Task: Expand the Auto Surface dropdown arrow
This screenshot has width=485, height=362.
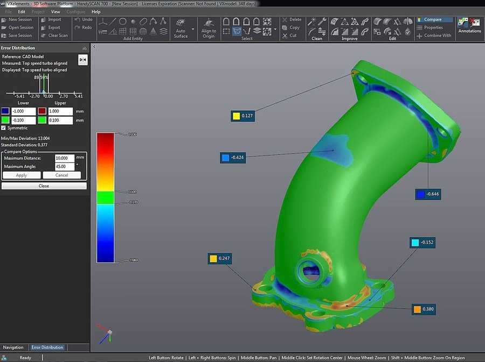Action: tap(193, 30)
